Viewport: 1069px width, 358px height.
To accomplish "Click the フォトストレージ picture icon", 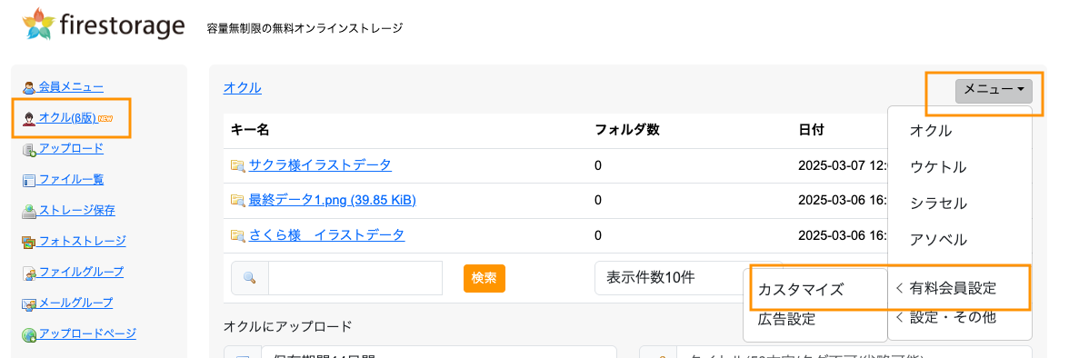I will (29, 242).
